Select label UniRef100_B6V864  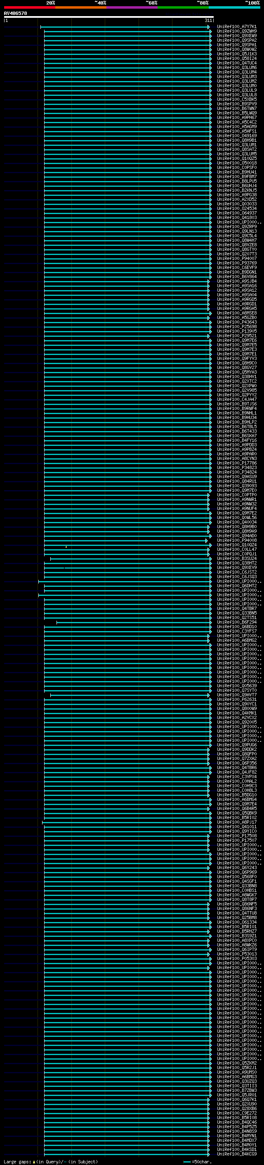236,277
